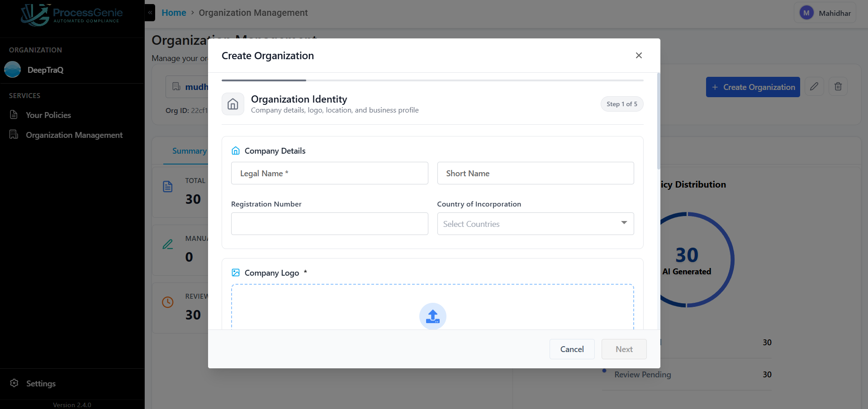
Task: Click the dialog vertical scrollbar
Action: coord(659,121)
